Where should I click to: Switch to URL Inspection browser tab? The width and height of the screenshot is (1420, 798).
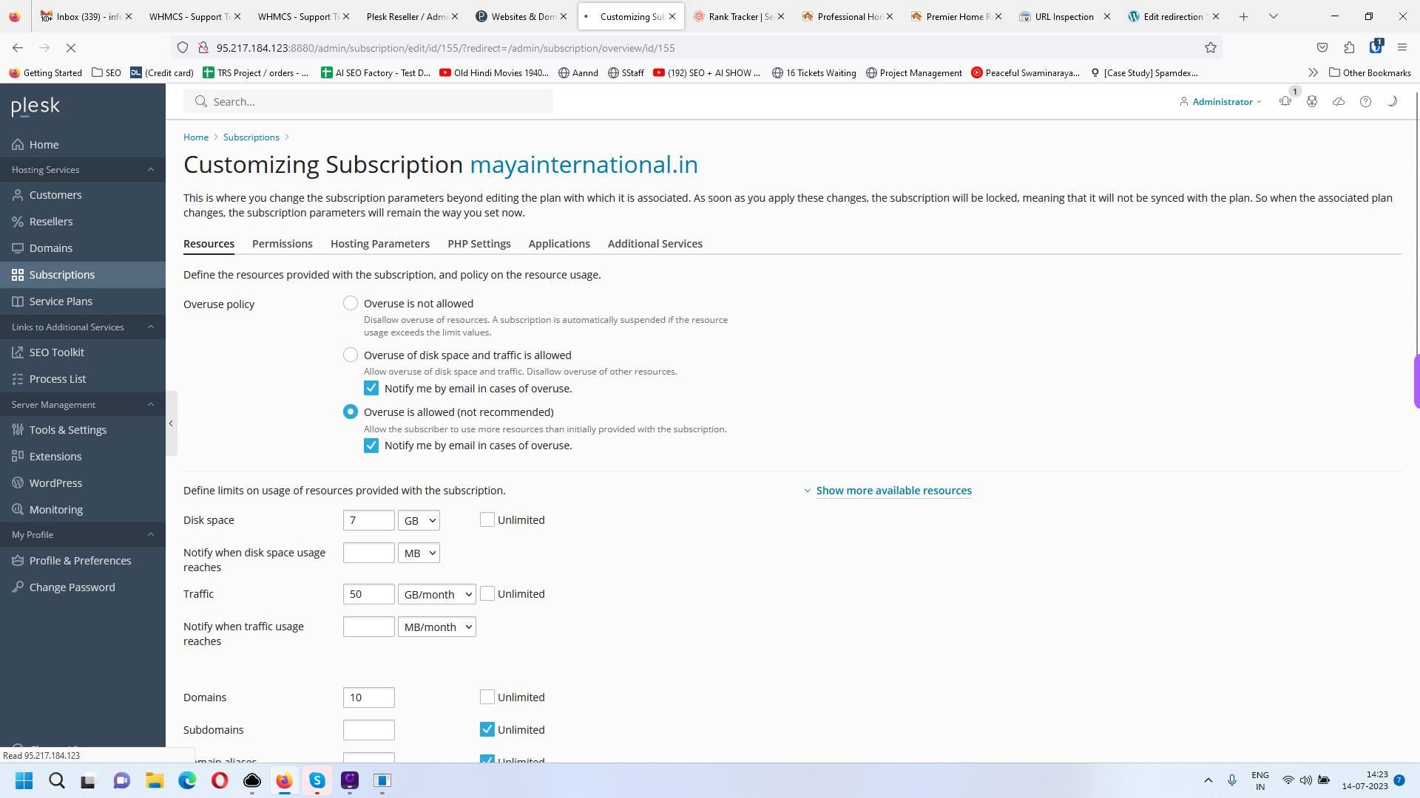(x=1063, y=16)
